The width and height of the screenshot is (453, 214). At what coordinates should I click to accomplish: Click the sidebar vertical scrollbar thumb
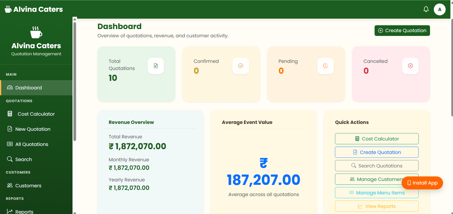[75, 81]
